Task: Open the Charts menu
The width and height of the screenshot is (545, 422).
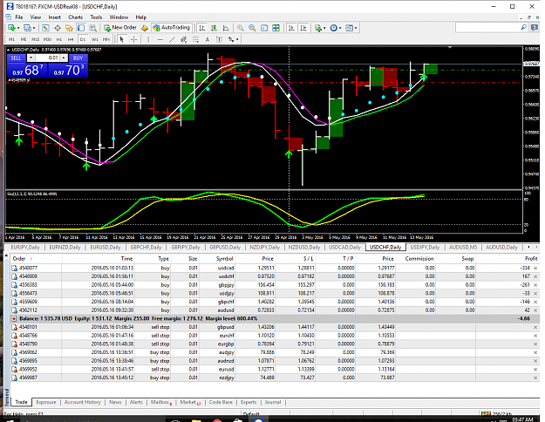Action: [x=75, y=17]
